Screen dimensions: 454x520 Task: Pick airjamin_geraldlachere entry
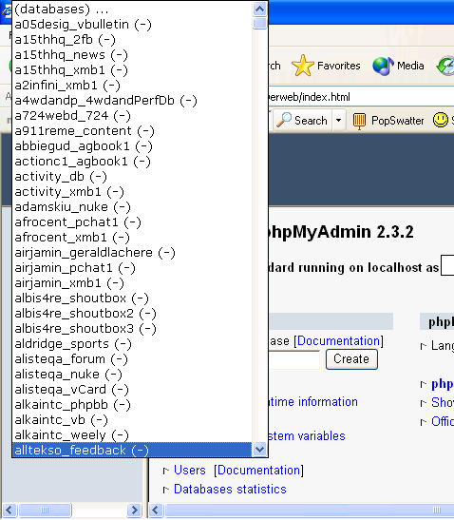(132, 253)
